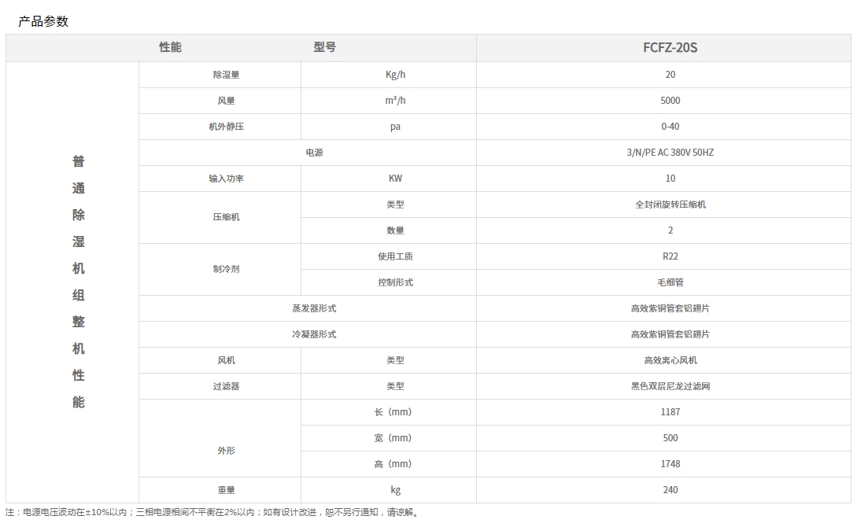
Task: Select the 240 weight value
Action: pyautogui.click(x=670, y=490)
